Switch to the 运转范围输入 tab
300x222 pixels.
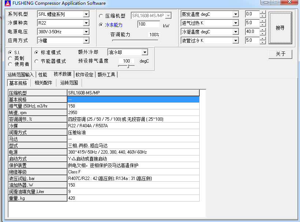point(21,75)
